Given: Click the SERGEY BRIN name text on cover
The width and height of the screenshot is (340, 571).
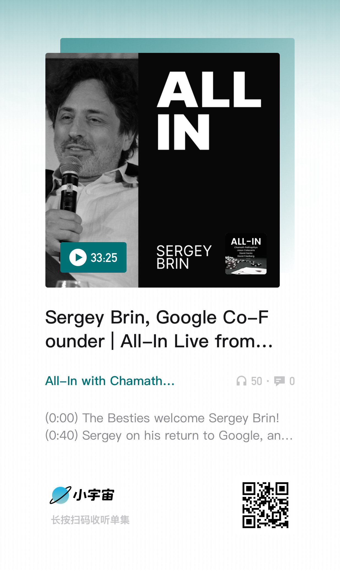Looking at the screenshot, I should (x=184, y=257).
